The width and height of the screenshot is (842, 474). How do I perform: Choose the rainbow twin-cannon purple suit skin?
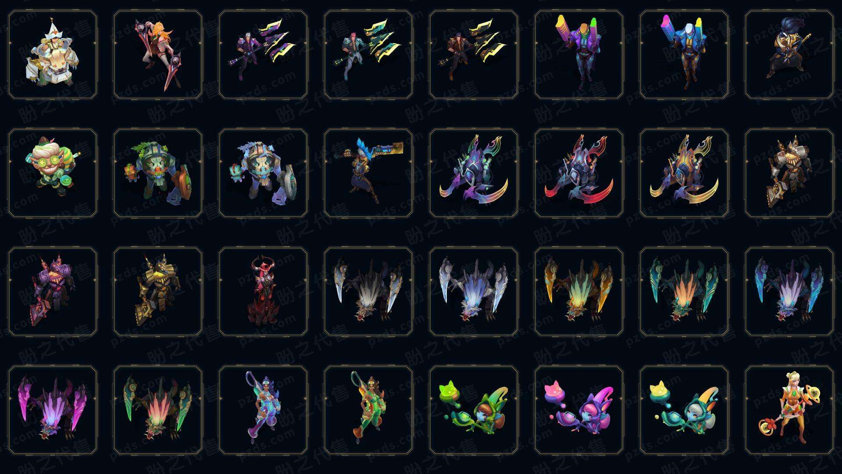pos(579,54)
